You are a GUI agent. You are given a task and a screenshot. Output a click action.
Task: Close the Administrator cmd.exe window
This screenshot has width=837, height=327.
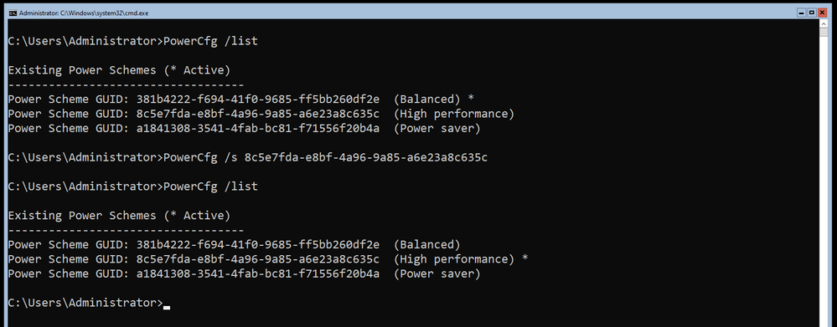[x=822, y=13]
